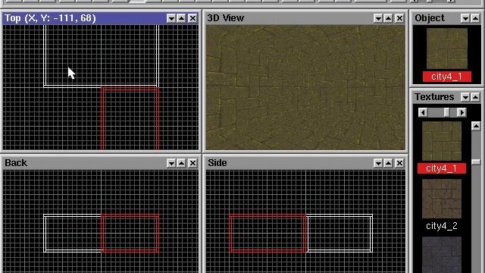Close the Back view panel
485x273 pixels.
click(192, 163)
